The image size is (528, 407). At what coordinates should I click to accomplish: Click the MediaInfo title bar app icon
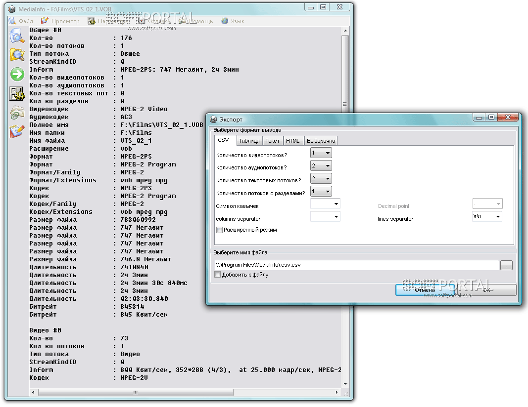[12, 9]
